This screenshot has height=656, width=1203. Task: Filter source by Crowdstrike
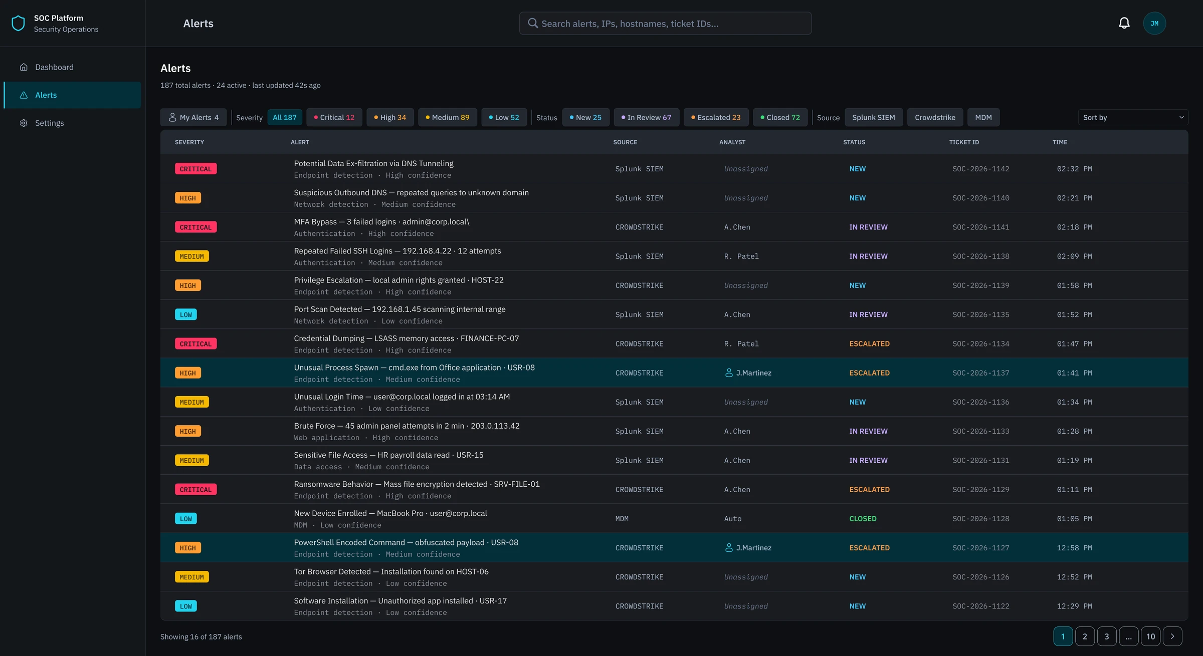(x=935, y=117)
